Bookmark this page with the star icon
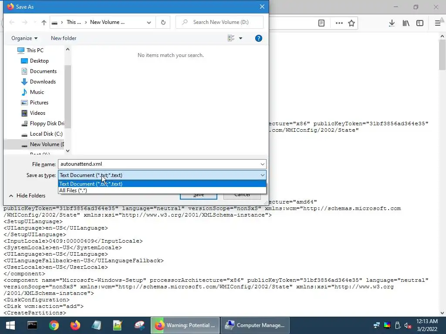446x334 pixels. (351, 23)
